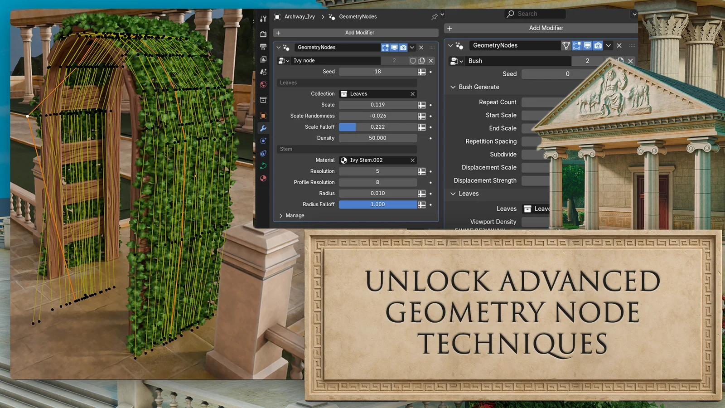Toggle edit mode display of the GeometryNodes modifier
Image resolution: width=725 pixels, height=408 pixels.
(385, 47)
